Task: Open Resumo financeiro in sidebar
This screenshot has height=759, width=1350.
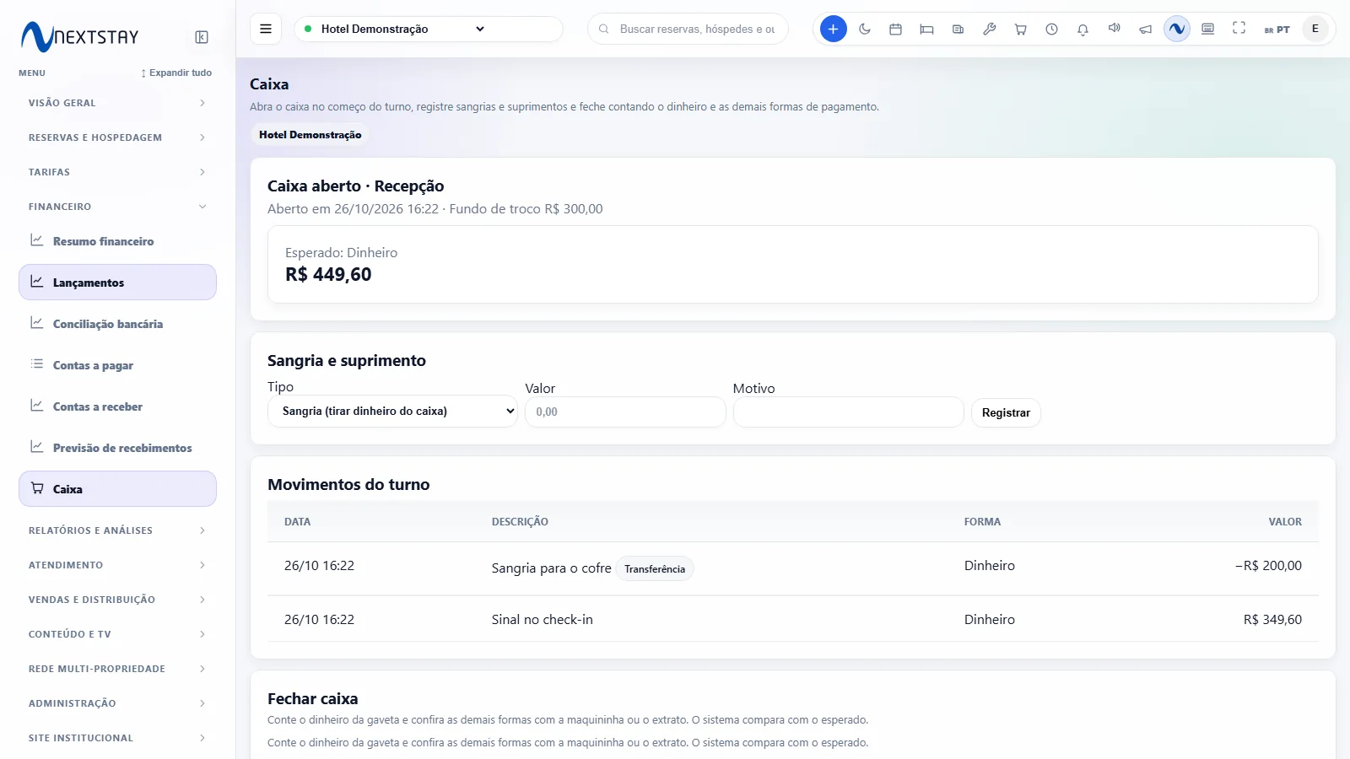Action: coord(117,241)
